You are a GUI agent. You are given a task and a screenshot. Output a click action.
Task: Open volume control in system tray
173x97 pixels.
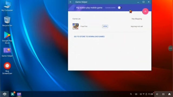(141, 94)
